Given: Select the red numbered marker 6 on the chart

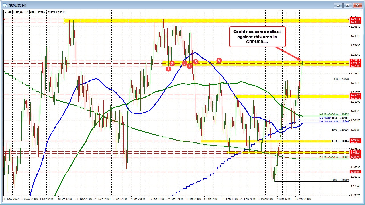Looking at the screenshot, I should click(219, 60).
